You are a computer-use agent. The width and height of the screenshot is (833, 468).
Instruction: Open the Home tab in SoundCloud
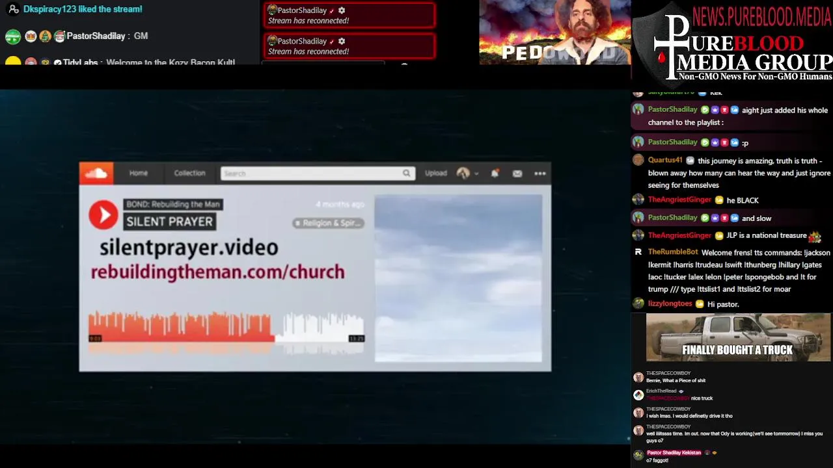pos(138,174)
